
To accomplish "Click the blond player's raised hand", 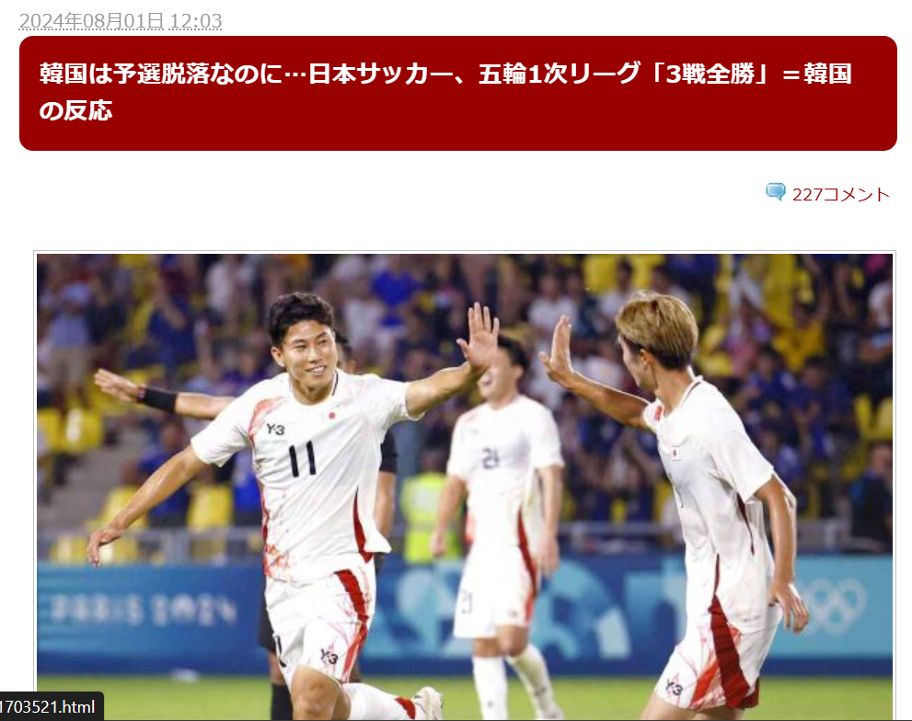I will (x=557, y=347).
